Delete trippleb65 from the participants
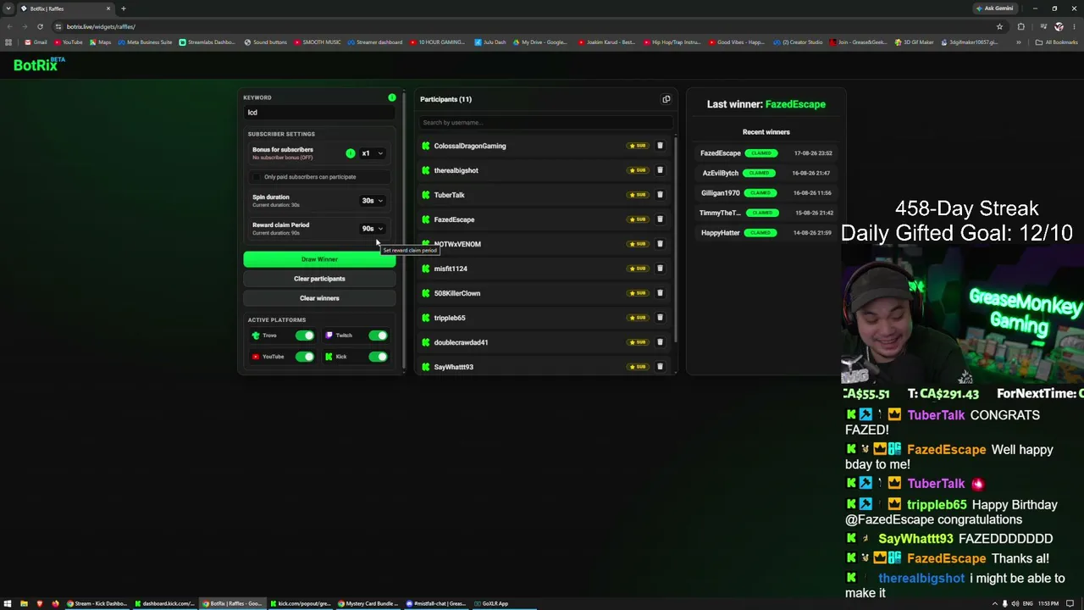Viewport: 1084px width, 610px height. pos(660,318)
